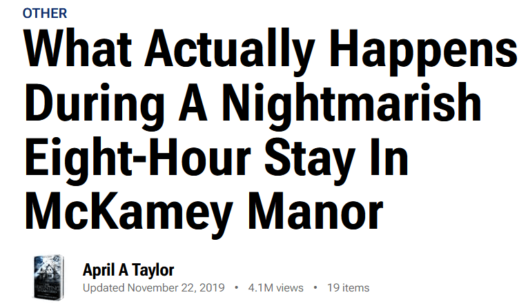Click bullet separator between views and items
Image resolution: width=528 pixels, height=308 pixels.
[314, 287]
